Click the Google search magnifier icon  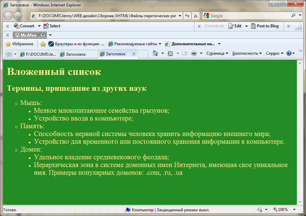click(x=293, y=16)
